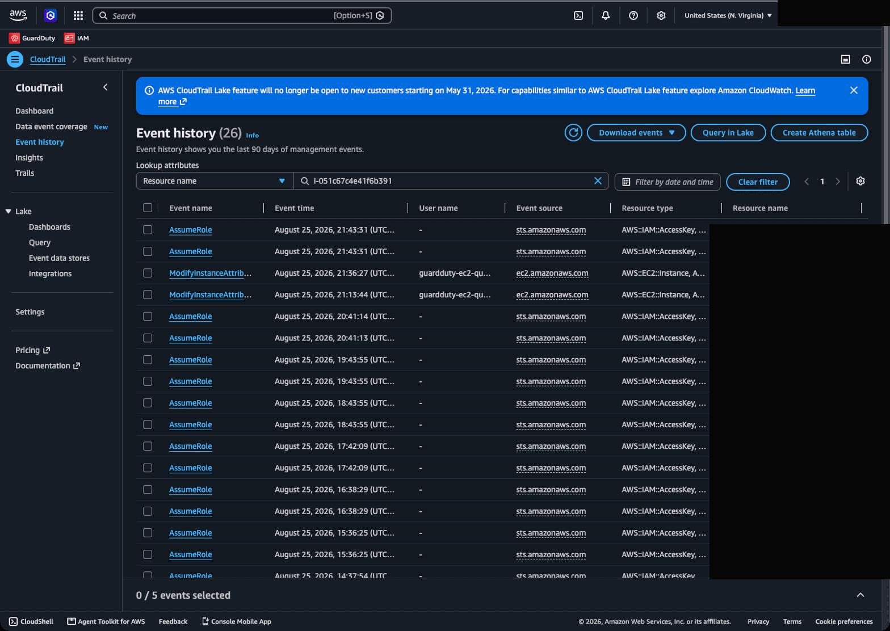Open the top bar settings gear
This screenshot has height=631, width=890.
[x=661, y=15]
